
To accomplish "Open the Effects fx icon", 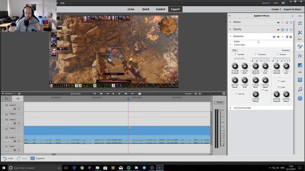I will coord(300,56).
